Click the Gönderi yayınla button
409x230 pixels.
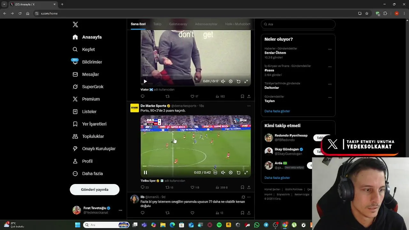point(95,189)
